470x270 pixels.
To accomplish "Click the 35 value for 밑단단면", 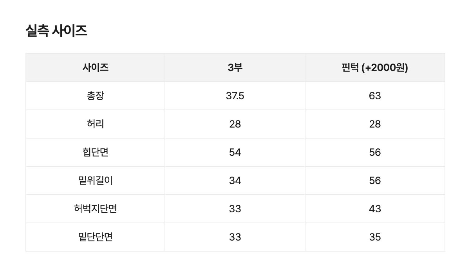I will click(x=375, y=237).
